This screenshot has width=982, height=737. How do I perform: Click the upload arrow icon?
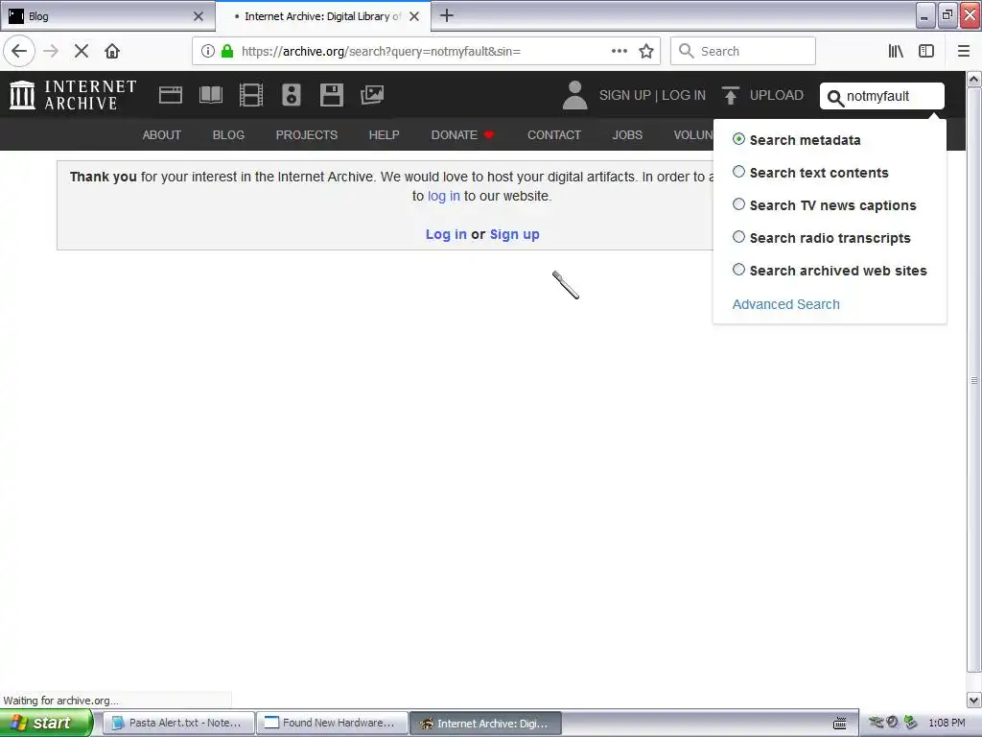(730, 95)
